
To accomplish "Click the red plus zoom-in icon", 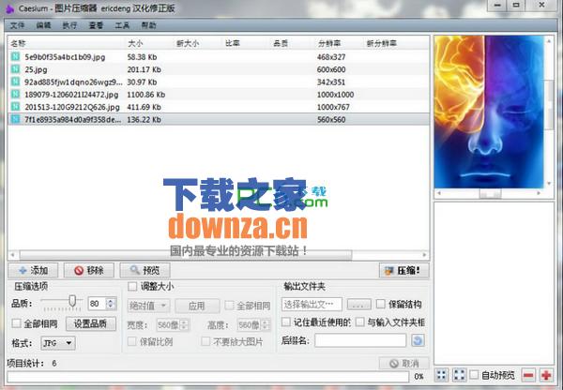I will (546, 375).
